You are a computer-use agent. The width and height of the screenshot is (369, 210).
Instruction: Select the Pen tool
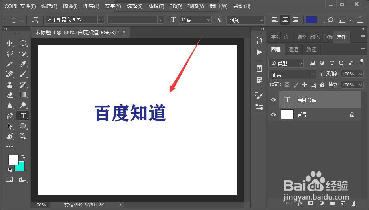point(10,116)
